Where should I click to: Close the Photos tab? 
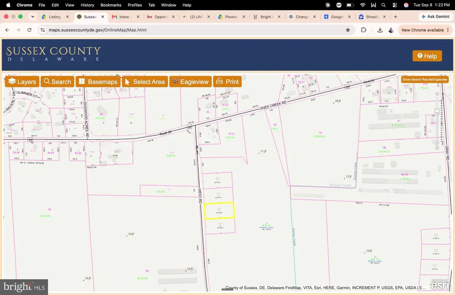(x=243, y=17)
